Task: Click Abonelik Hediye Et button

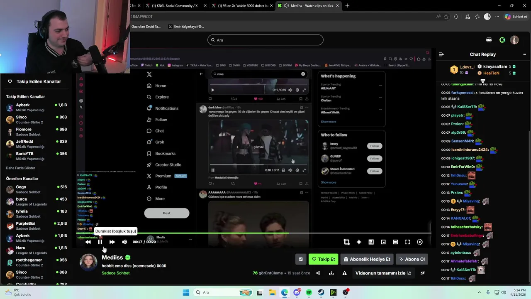Action: click(367, 259)
